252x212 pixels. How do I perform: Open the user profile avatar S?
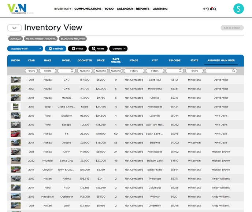point(238,9)
